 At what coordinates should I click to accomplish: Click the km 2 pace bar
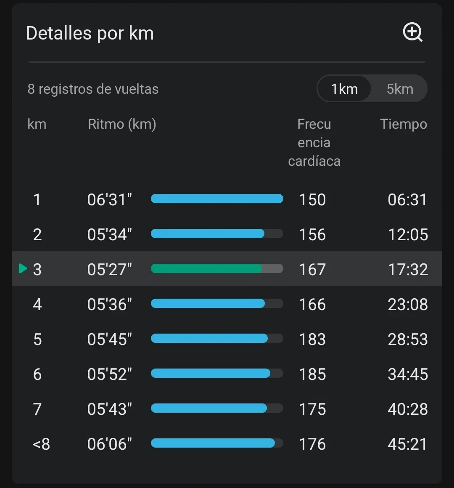[216, 234]
